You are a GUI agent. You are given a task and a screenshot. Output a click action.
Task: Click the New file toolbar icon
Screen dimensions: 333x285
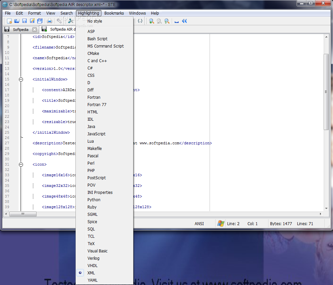[x=9, y=21]
